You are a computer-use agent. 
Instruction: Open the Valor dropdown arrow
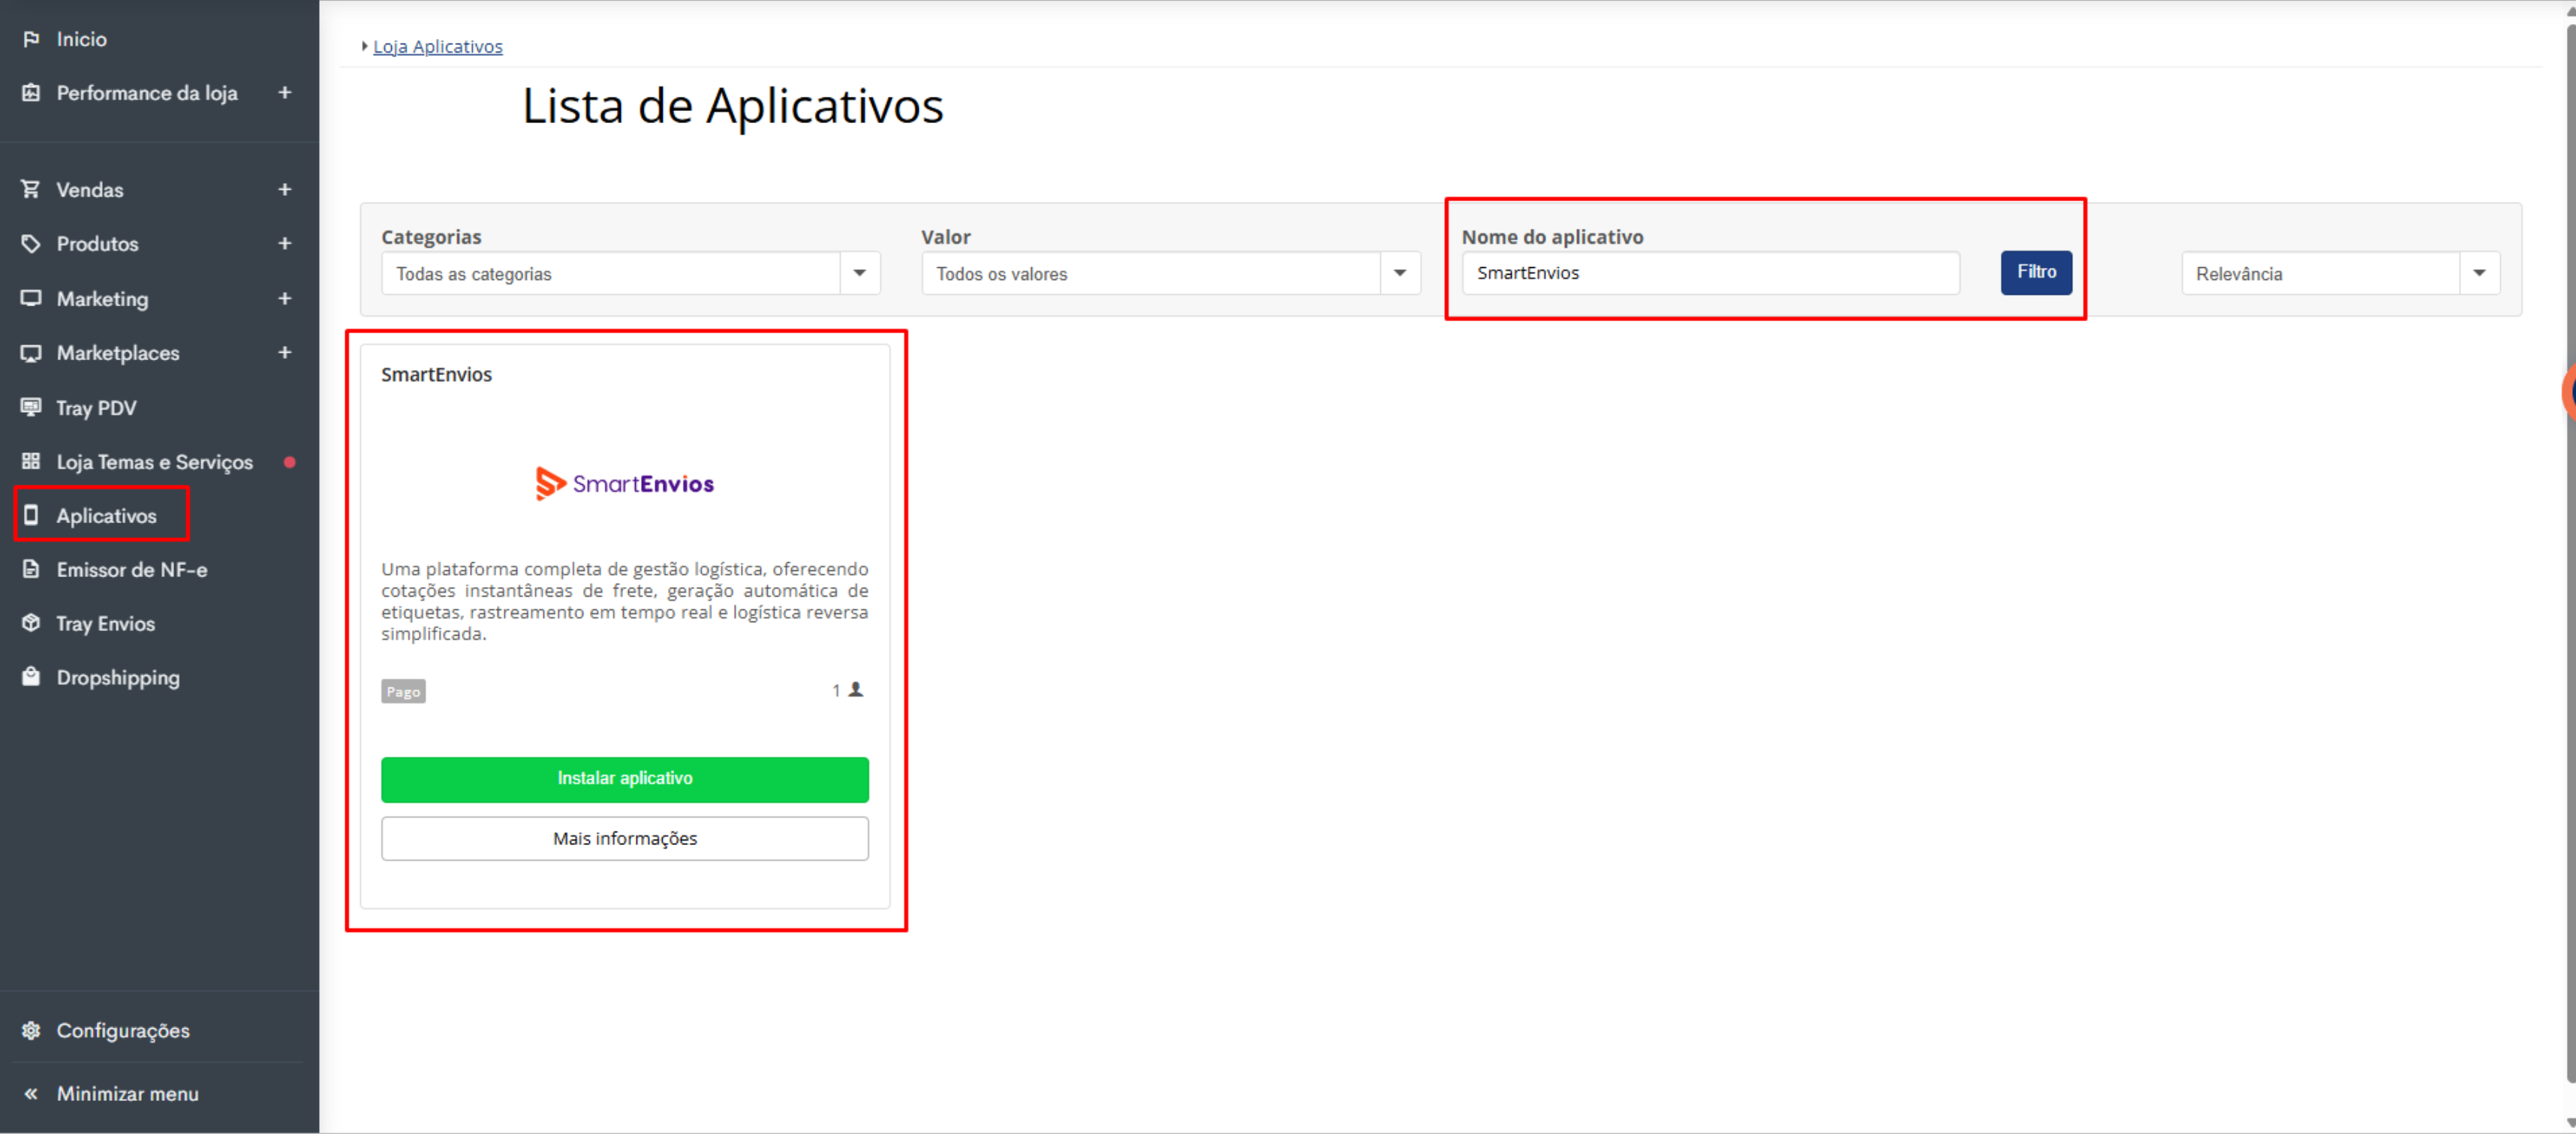click(1399, 273)
